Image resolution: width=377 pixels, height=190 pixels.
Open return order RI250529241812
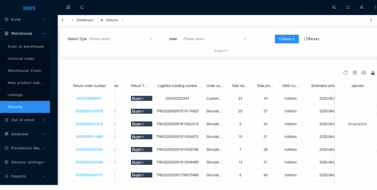[x=89, y=124]
